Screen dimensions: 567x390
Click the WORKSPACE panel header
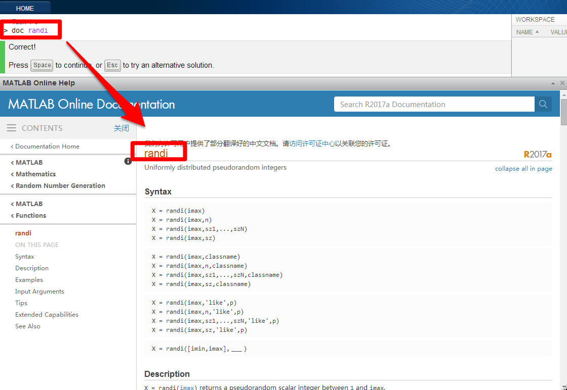(535, 20)
